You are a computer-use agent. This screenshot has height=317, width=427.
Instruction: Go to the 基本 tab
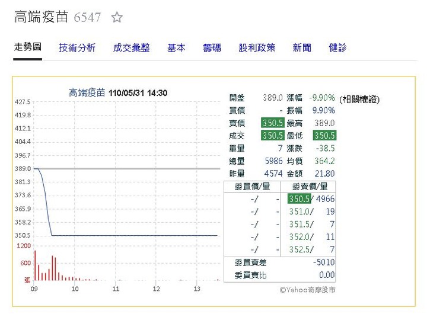pos(176,48)
